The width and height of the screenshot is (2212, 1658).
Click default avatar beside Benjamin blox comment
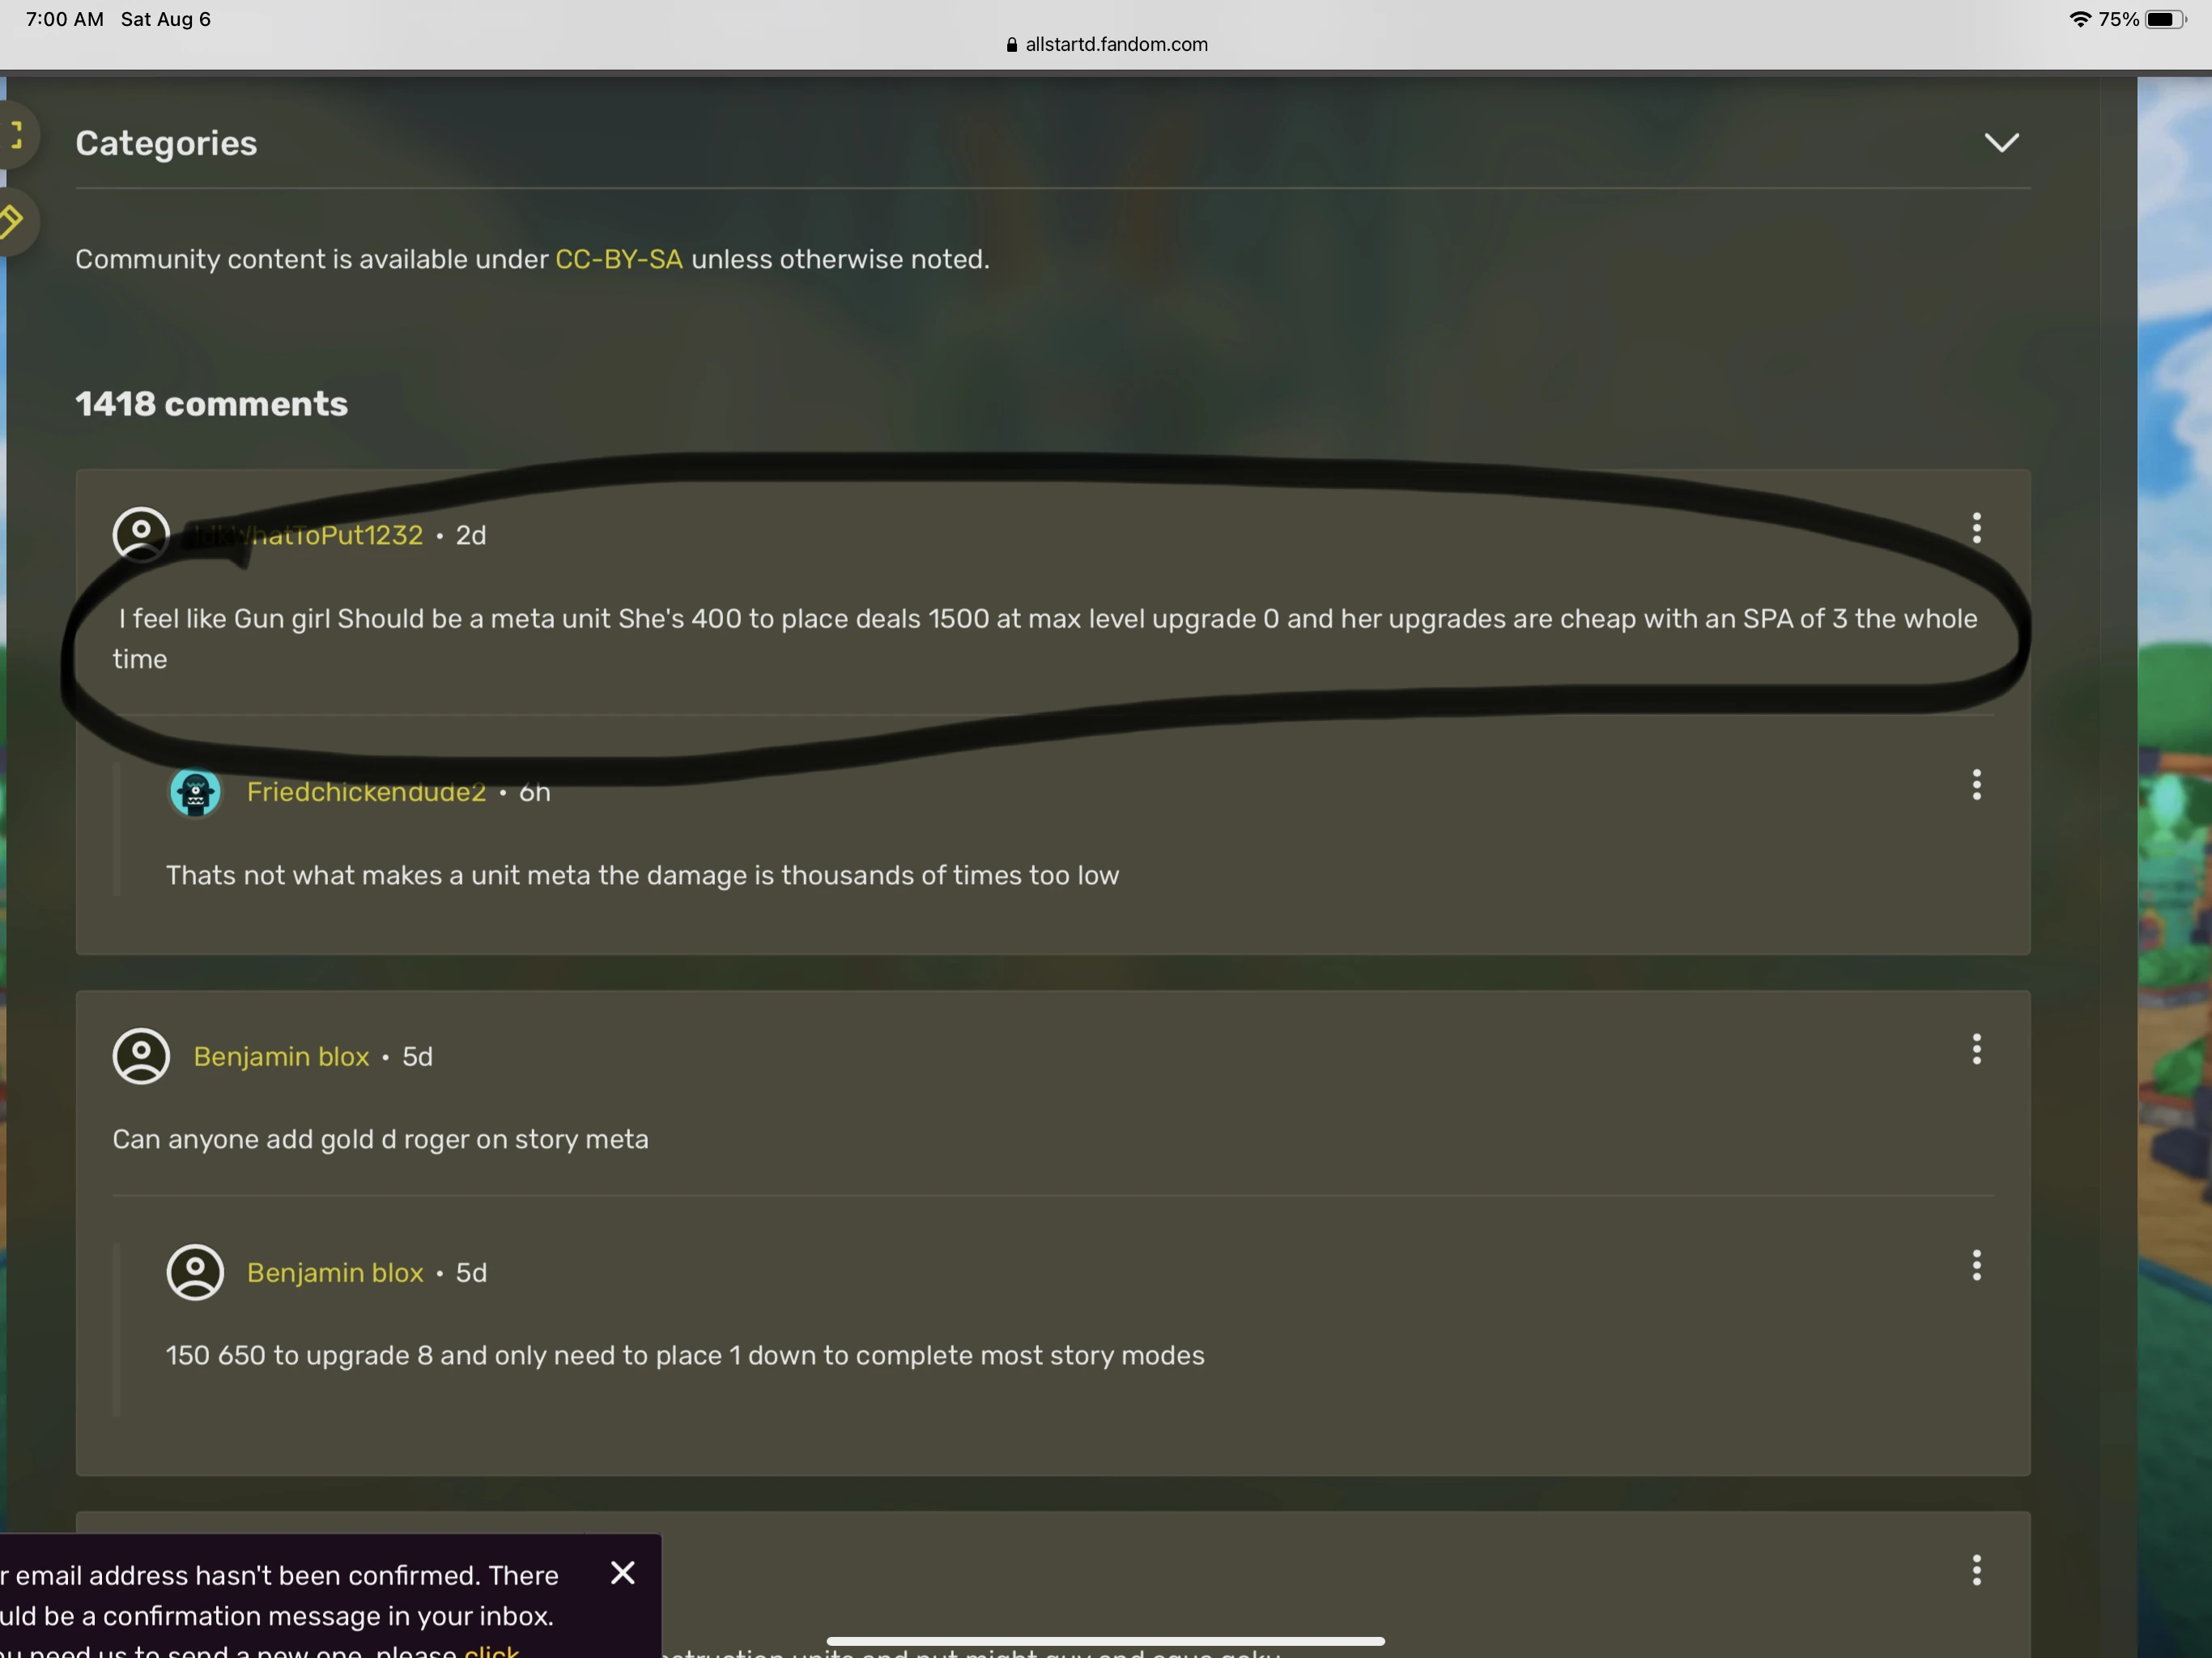pyautogui.click(x=141, y=1056)
